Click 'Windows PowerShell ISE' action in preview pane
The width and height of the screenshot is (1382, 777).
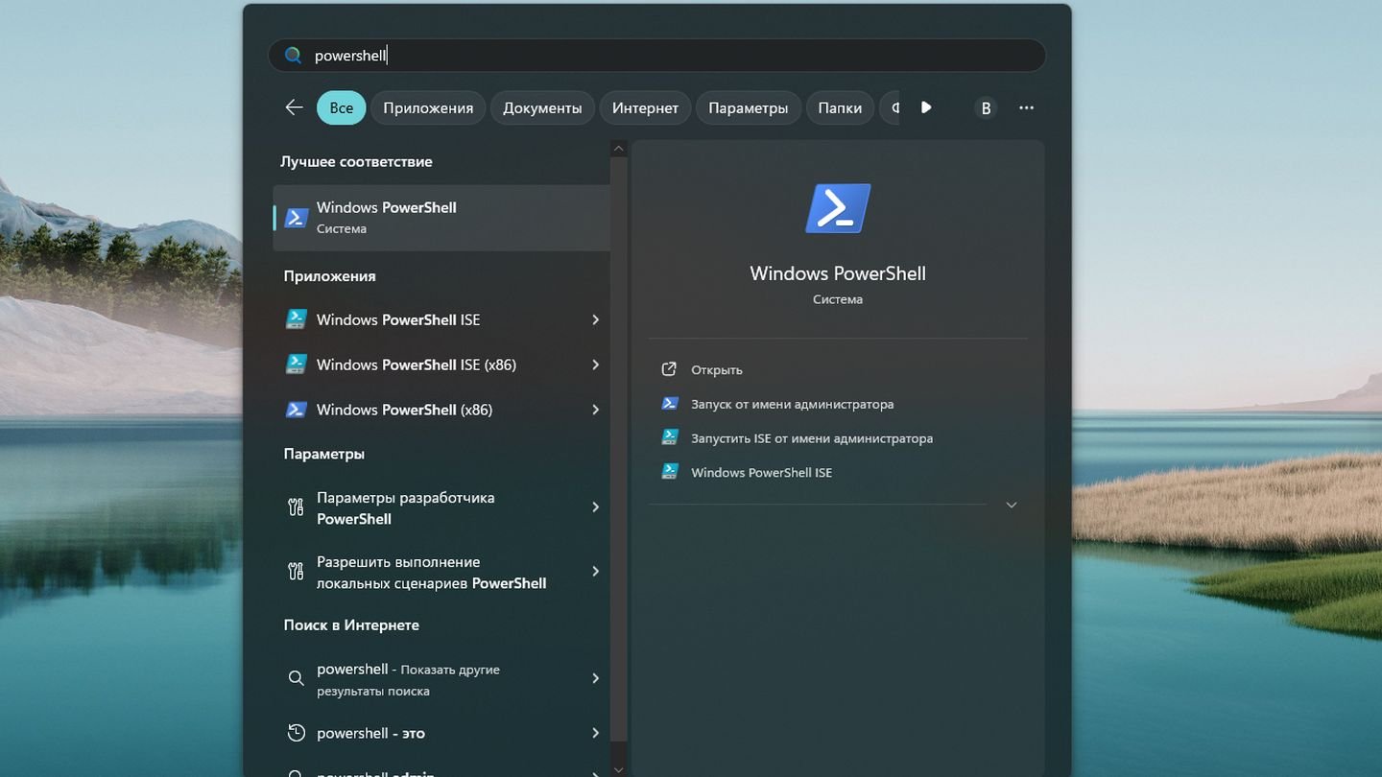761,472
